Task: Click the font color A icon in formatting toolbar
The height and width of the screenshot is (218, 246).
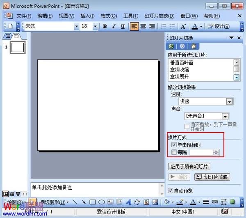Action: click(195, 26)
